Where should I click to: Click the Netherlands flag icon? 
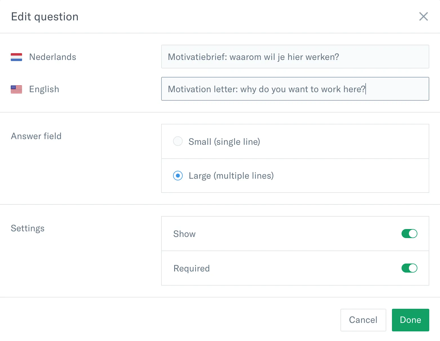16,57
